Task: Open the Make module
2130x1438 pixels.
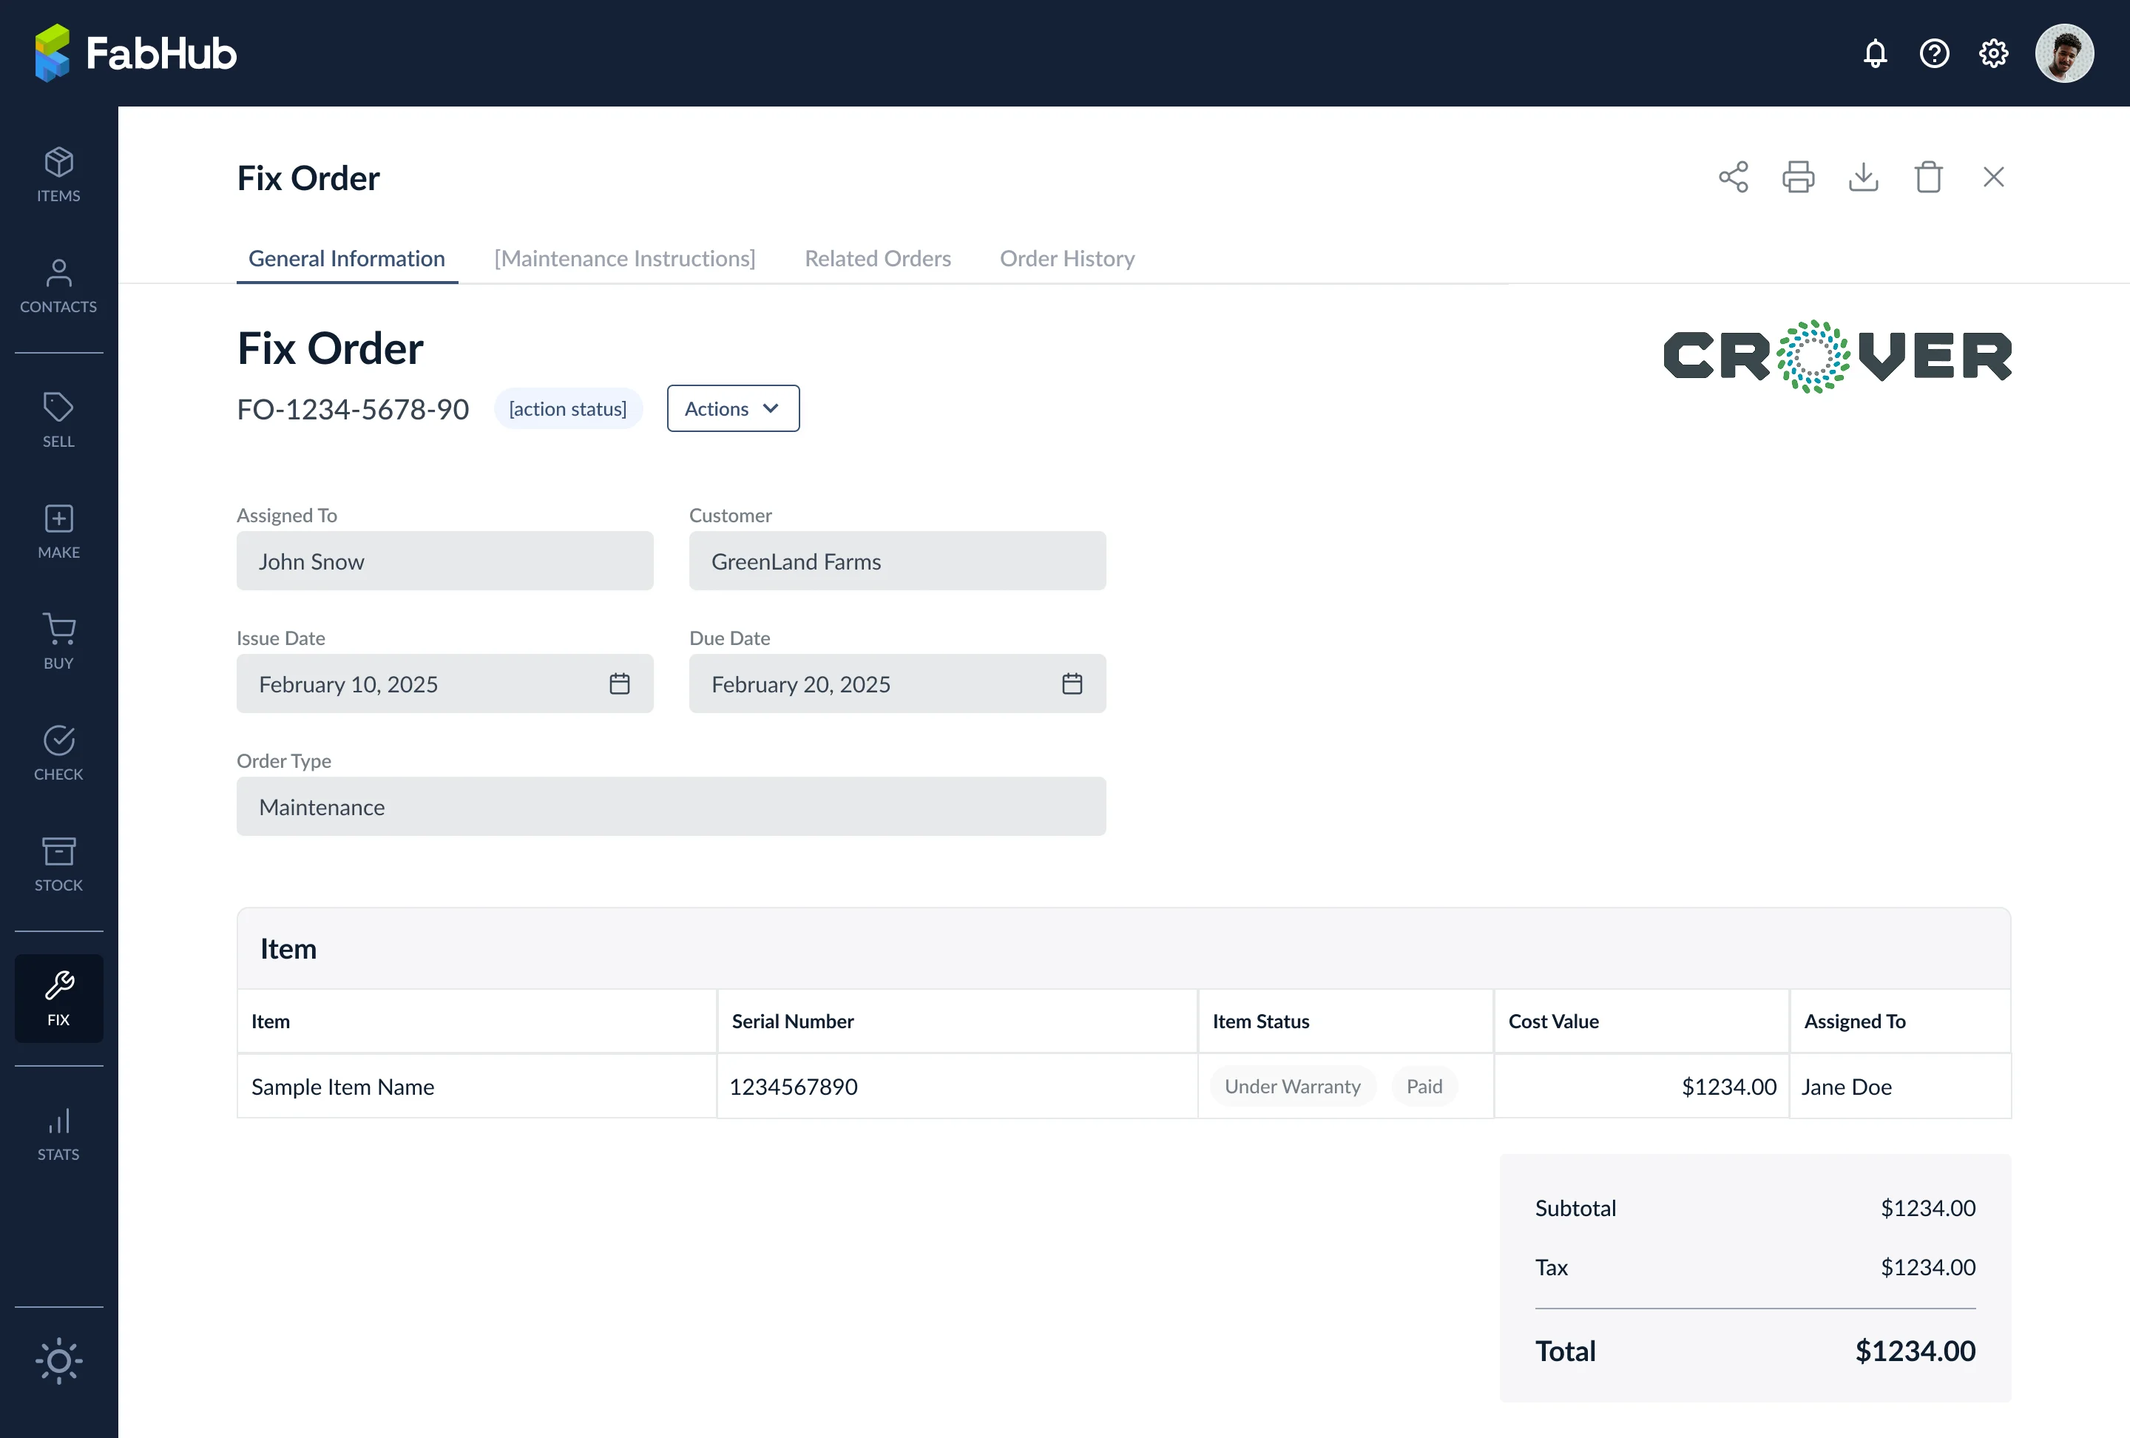Action: point(58,532)
